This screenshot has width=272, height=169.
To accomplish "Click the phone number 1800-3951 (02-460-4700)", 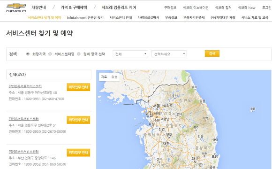I will 44,99.
